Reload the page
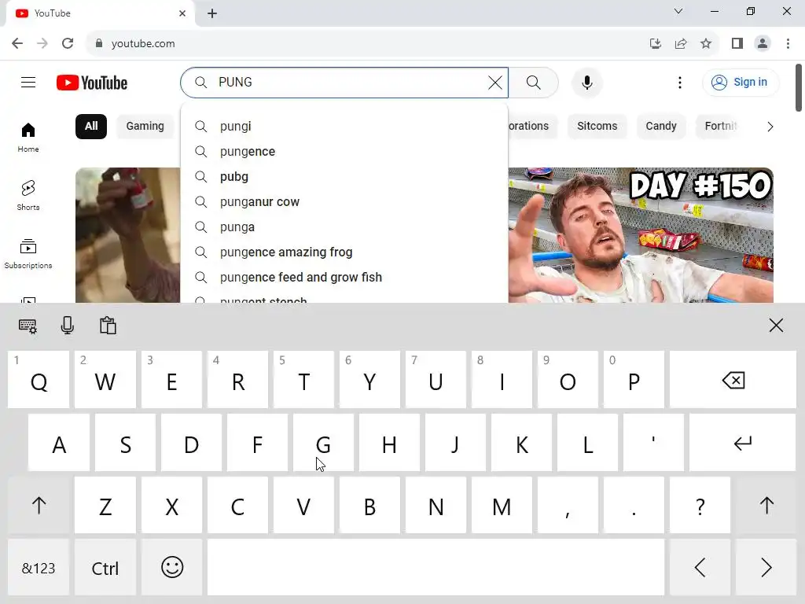This screenshot has height=604, width=805. 68,44
